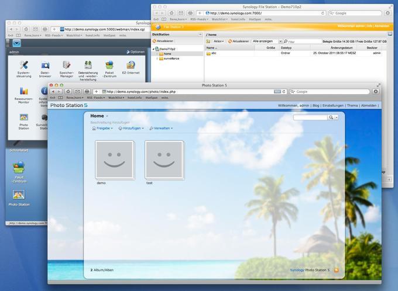
Task: Open Systemsteuerung from the DSM menu
Action: (24, 65)
